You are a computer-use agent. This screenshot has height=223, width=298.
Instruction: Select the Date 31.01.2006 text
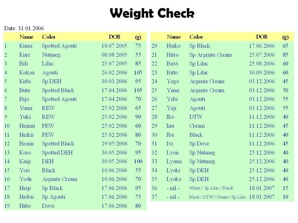click(24, 28)
